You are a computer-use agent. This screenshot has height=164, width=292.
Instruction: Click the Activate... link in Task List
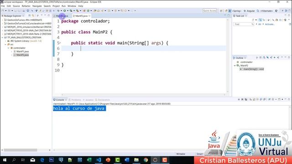[270, 24]
